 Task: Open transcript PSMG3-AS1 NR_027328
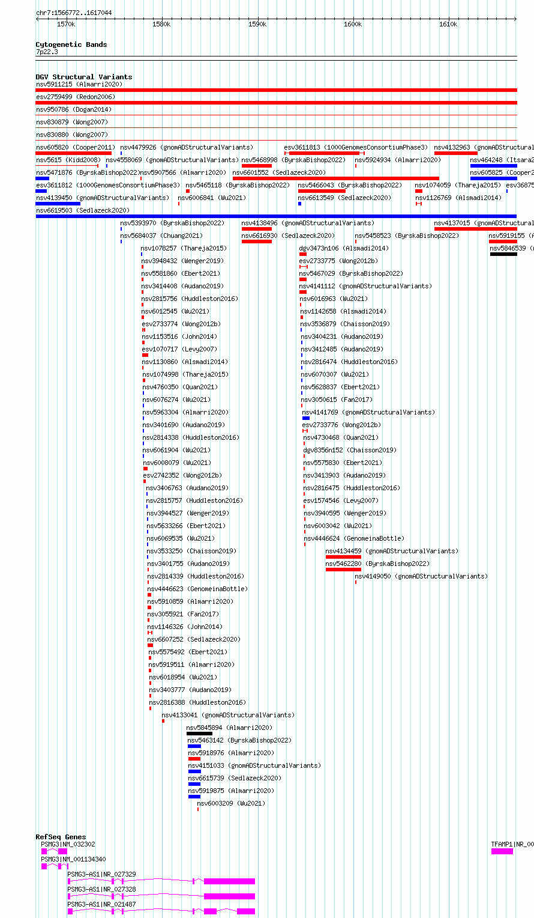[x=101, y=889]
